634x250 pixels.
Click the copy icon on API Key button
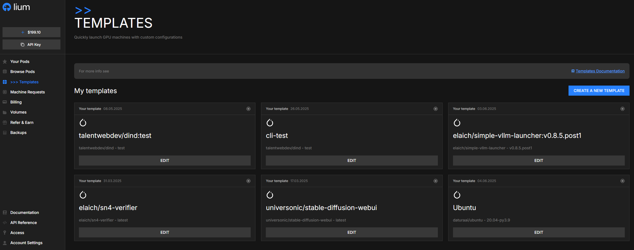click(23, 44)
